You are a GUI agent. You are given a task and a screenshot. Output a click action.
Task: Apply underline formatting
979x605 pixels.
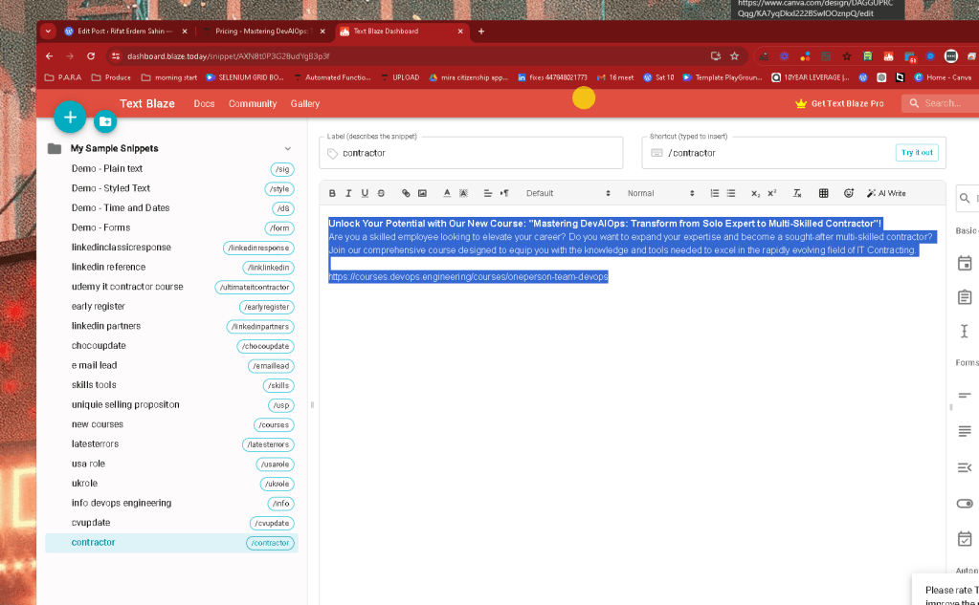click(x=365, y=193)
